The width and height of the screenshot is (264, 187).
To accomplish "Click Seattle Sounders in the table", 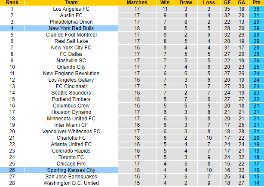I will 71,92.
